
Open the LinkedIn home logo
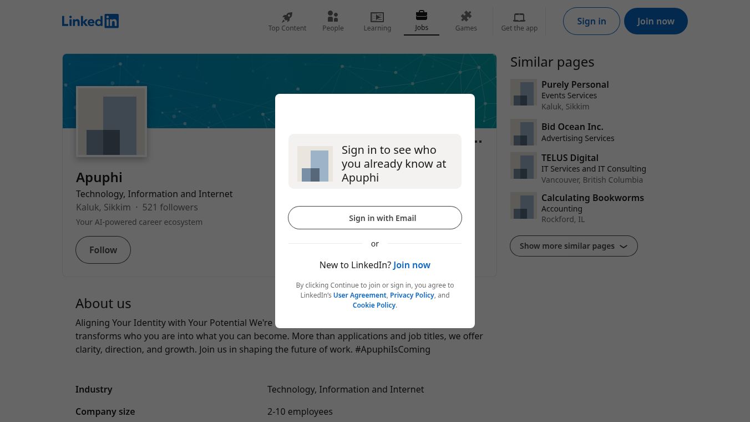(x=90, y=21)
